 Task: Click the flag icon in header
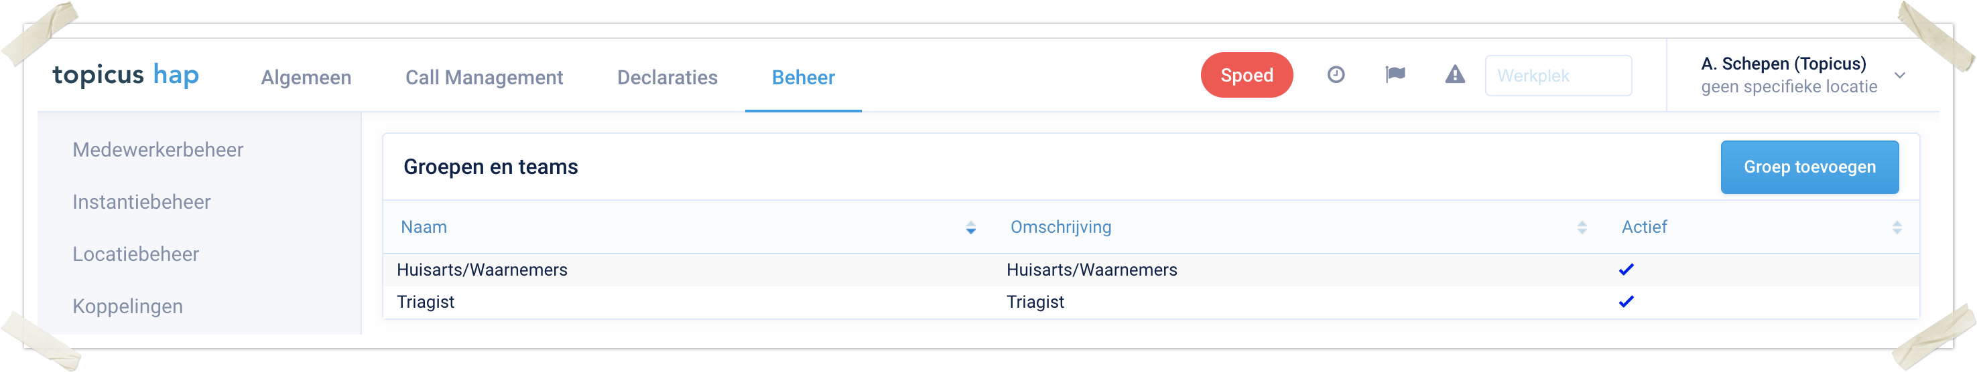1395,74
